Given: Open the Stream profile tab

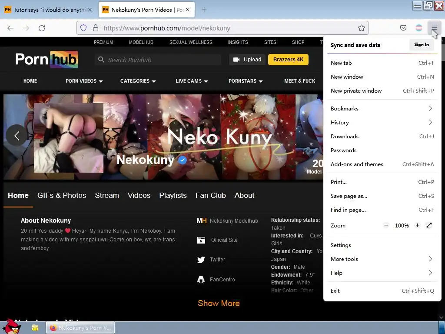Looking at the screenshot, I should 107,195.
